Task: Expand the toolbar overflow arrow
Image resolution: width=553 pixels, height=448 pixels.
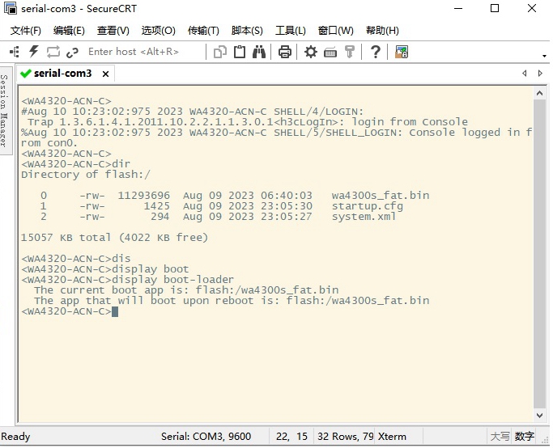Action: point(544,56)
